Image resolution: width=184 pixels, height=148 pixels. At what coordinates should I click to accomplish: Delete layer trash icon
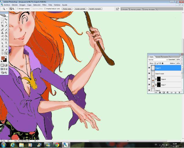179,92
